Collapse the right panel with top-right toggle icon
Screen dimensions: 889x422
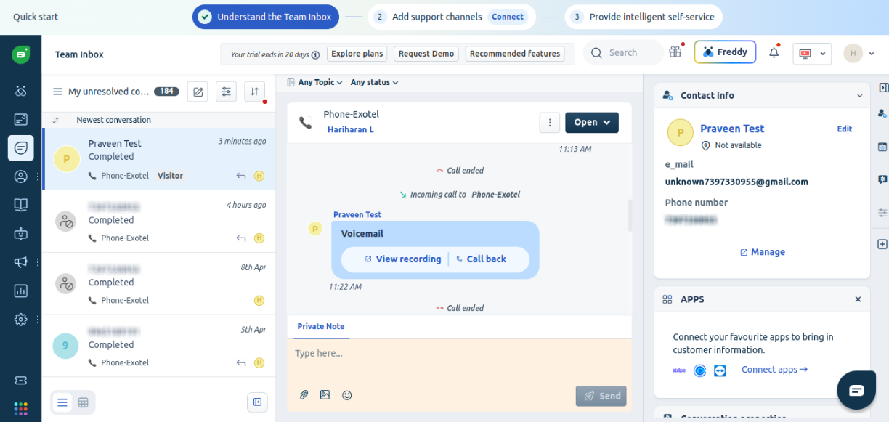[x=883, y=88]
